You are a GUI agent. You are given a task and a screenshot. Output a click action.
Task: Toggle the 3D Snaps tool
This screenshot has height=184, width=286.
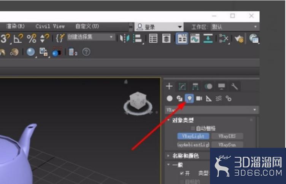(5, 38)
